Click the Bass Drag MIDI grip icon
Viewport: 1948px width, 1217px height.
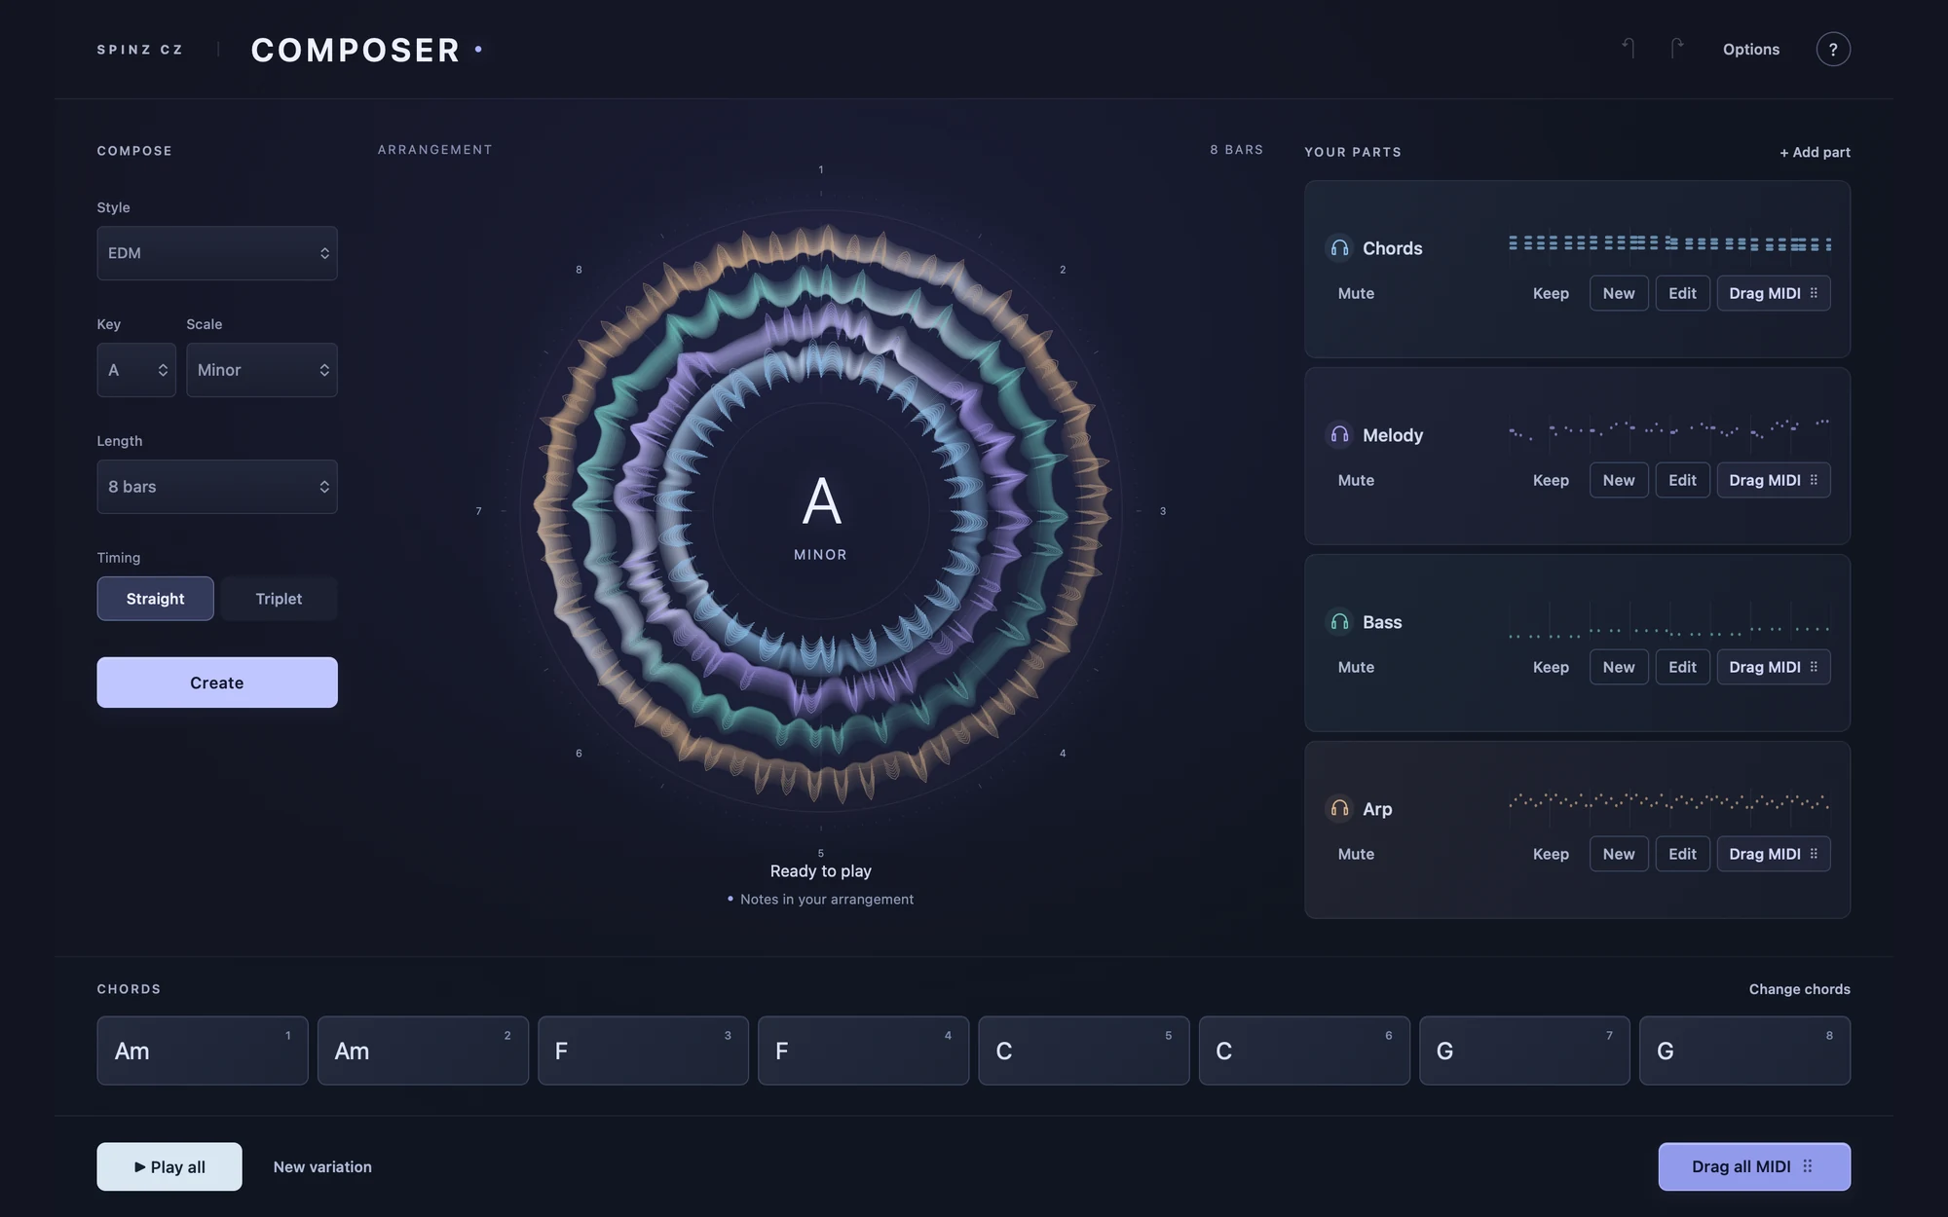[x=1814, y=667]
